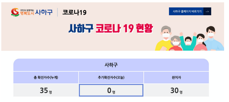Viewport: 229px width, 102px height.
Task: Click the 구민과 함께하는 slogan text
Action: pos(27,10)
